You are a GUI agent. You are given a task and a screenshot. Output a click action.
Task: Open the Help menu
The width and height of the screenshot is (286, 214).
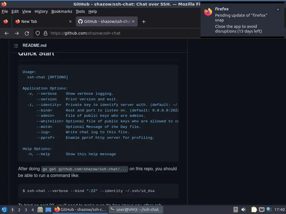coord(93,11)
